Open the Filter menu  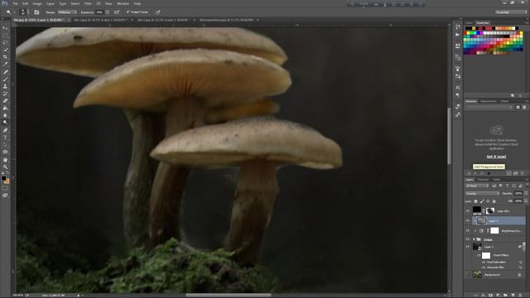click(x=88, y=3)
